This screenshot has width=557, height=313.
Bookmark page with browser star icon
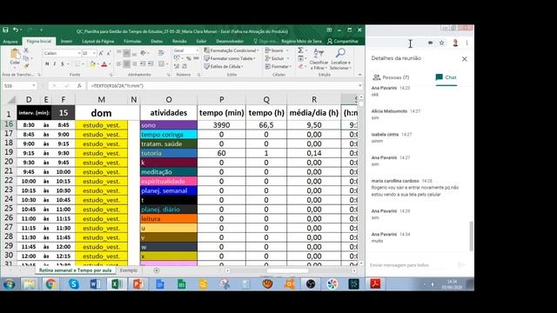[x=441, y=43]
